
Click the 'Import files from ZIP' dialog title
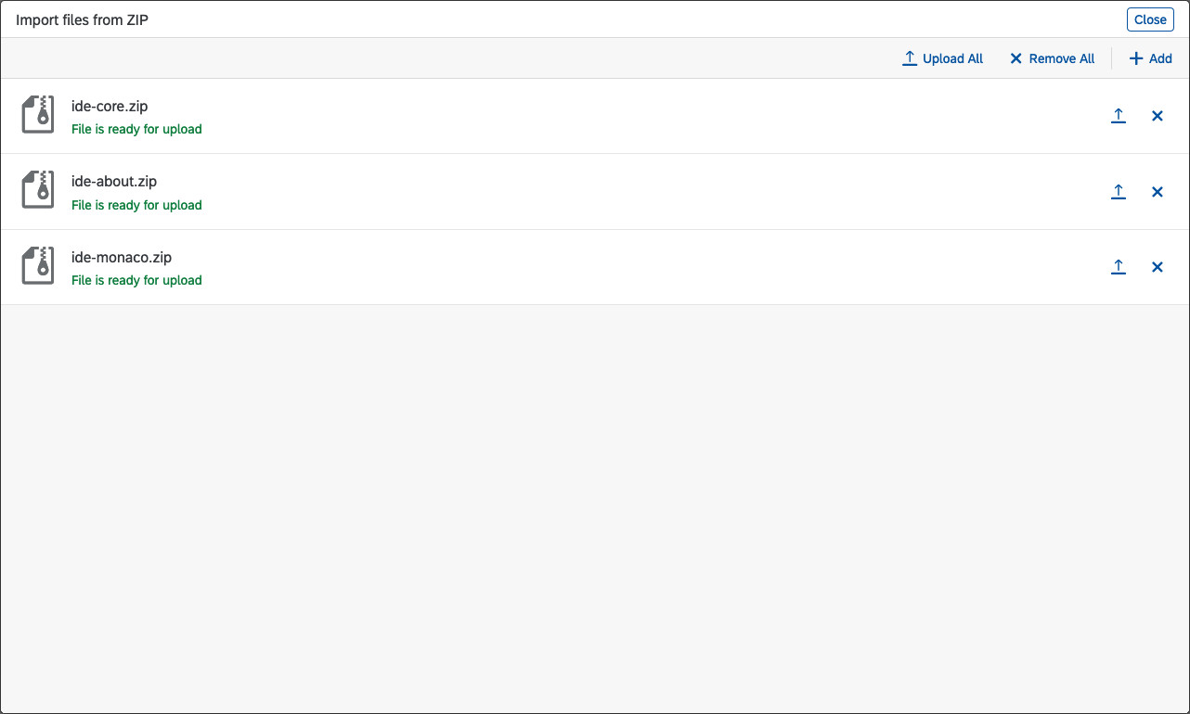click(82, 19)
